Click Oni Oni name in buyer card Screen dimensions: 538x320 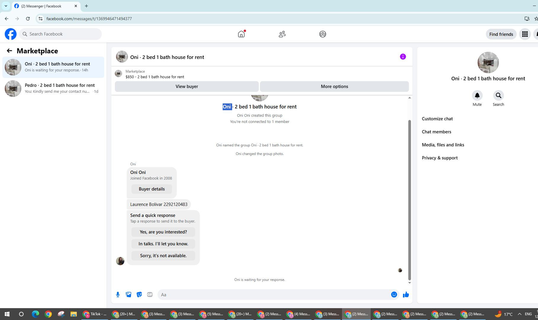click(x=138, y=172)
